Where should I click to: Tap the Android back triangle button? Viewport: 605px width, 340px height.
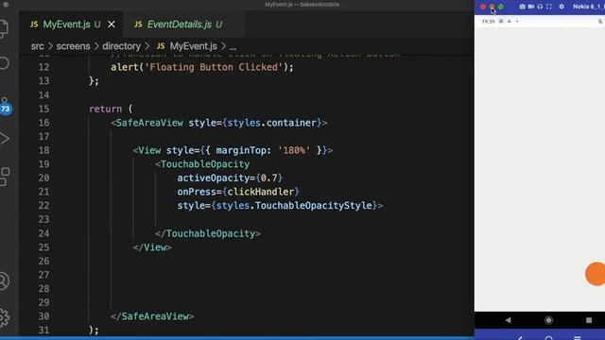(x=509, y=320)
